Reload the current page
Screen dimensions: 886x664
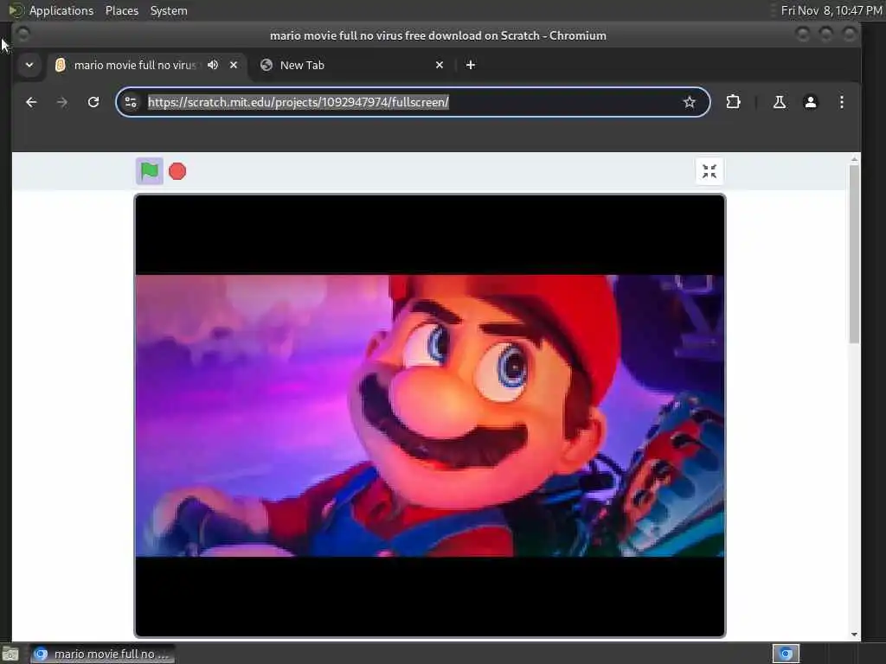point(93,102)
